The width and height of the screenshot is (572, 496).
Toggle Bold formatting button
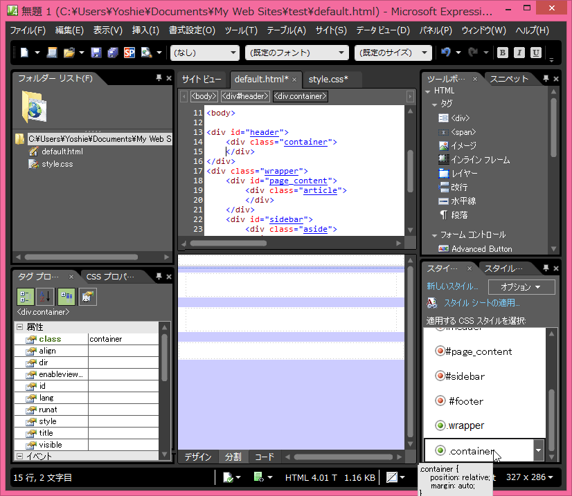click(x=502, y=53)
